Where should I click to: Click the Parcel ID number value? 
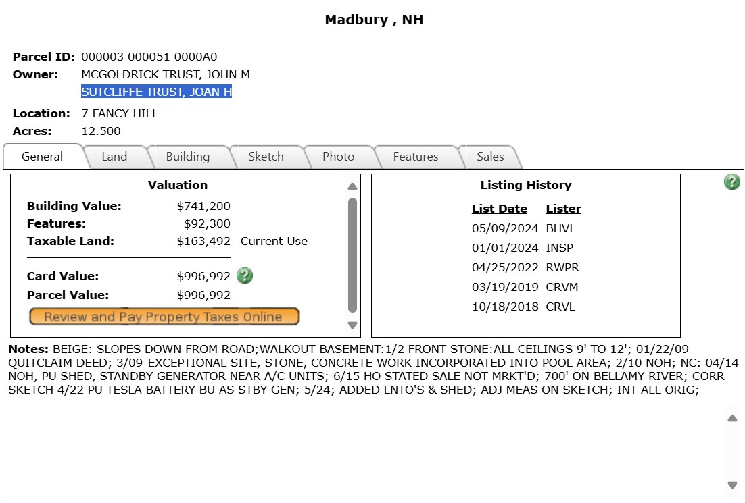(x=149, y=57)
